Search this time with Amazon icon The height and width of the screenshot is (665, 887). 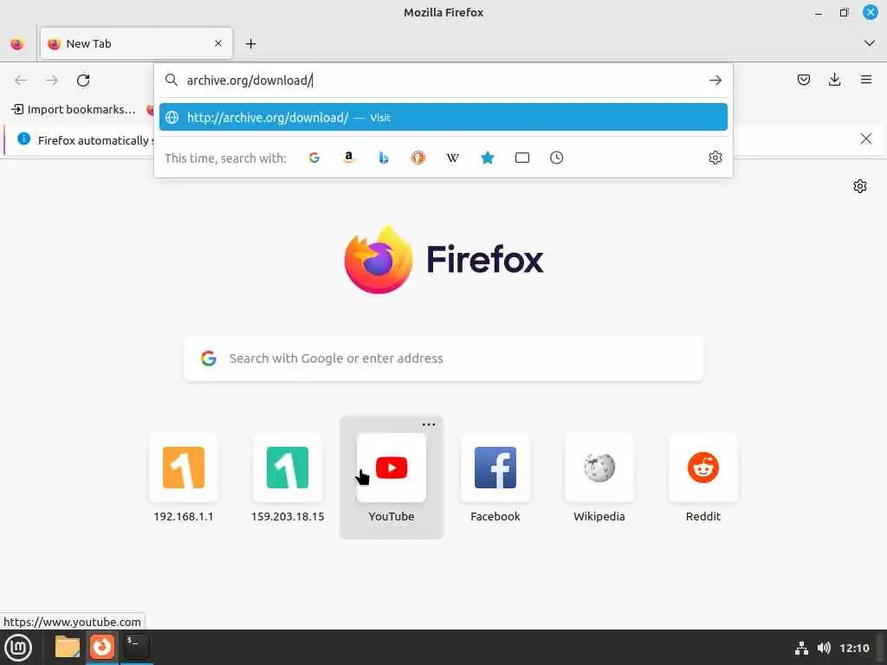point(349,158)
